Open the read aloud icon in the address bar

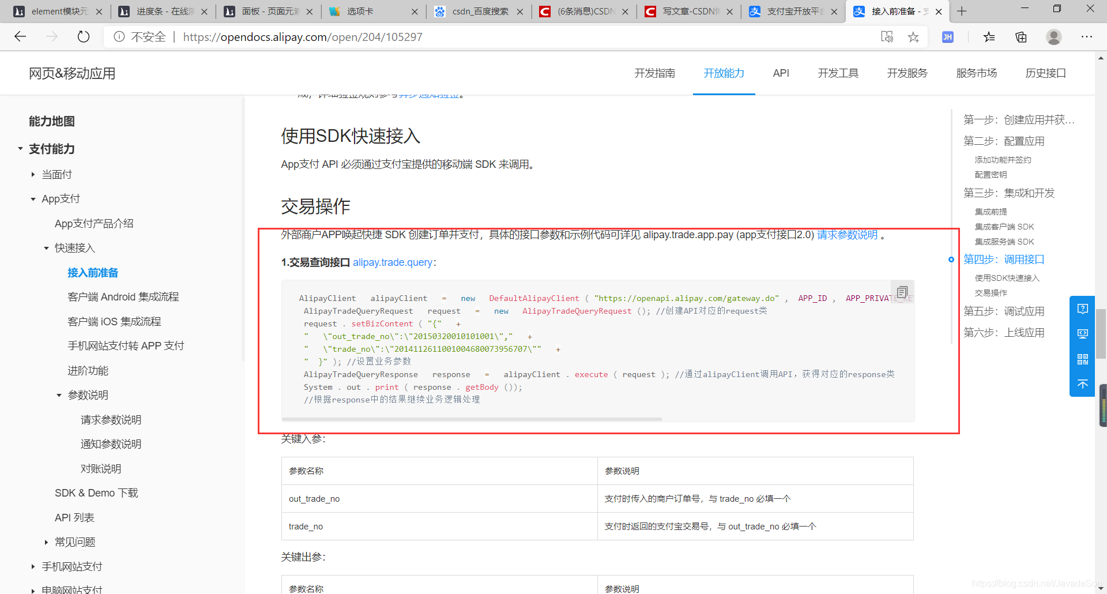[887, 37]
